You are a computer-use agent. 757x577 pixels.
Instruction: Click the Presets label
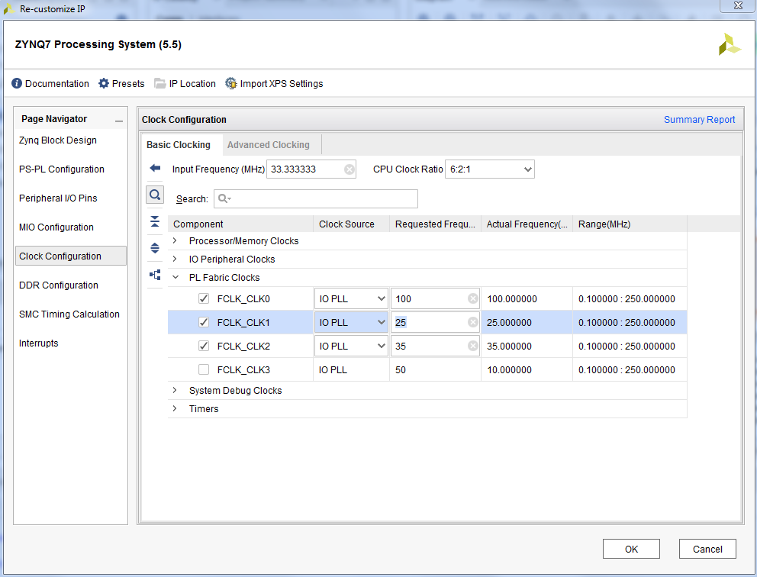[x=128, y=83]
